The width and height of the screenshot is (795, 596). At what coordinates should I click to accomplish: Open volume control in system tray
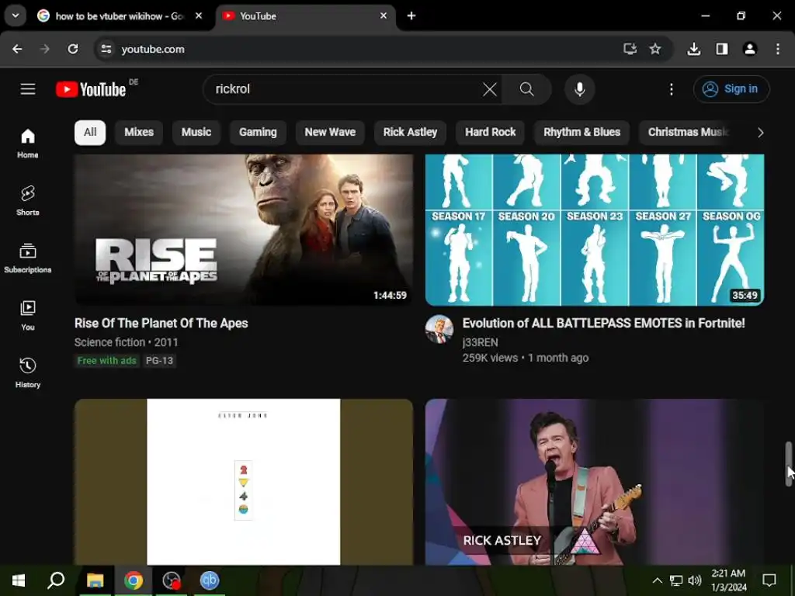coord(695,580)
